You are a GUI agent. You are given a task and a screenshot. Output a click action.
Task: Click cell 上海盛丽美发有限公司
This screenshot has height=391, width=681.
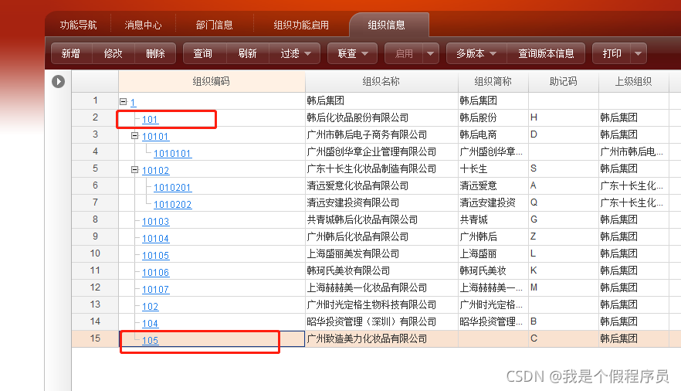381,253
